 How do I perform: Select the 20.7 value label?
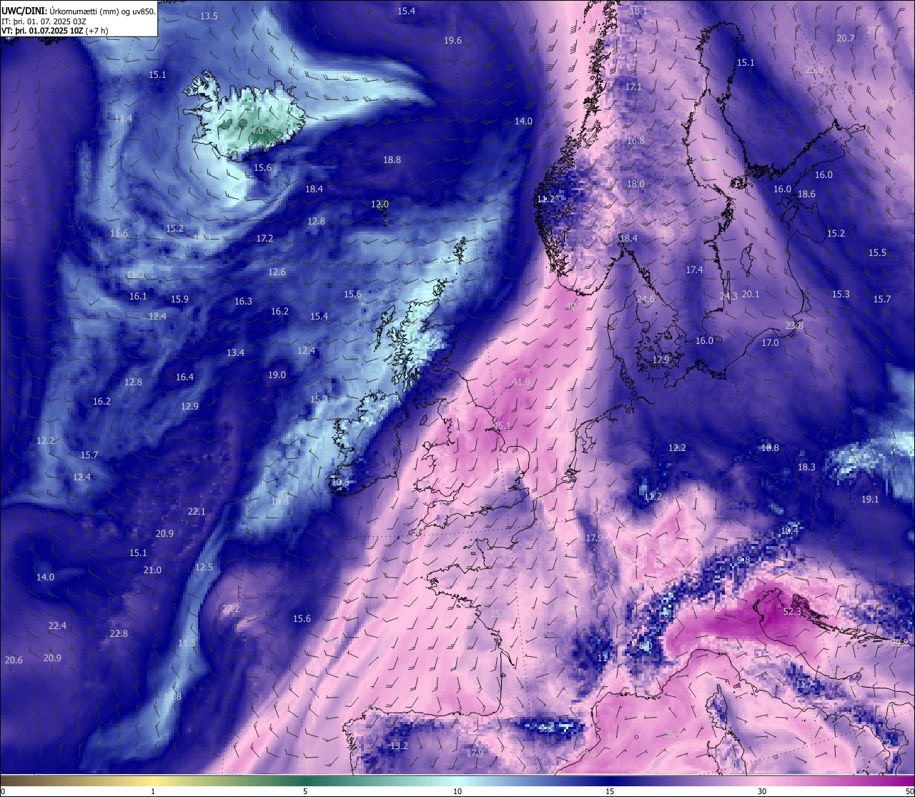[846, 39]
